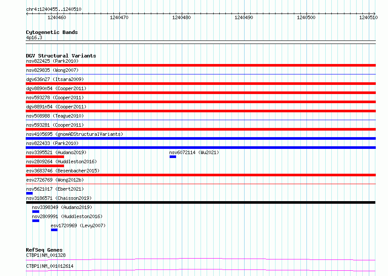Click ruler position 1240500
The height and width of the screenshot is (276, 388).
click(306, 17)
